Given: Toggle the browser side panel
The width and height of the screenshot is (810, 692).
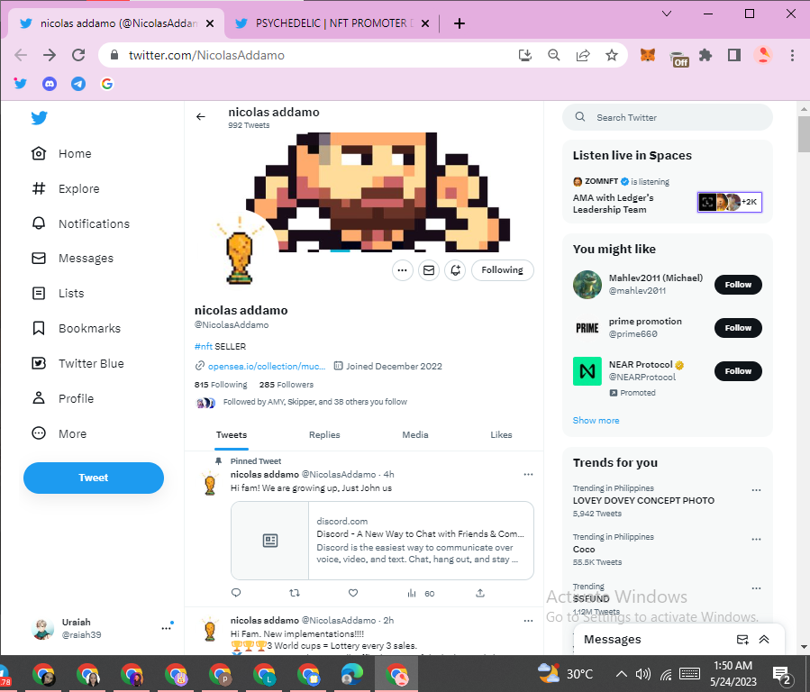Looking at the screenshot, I should pos(734,55).
